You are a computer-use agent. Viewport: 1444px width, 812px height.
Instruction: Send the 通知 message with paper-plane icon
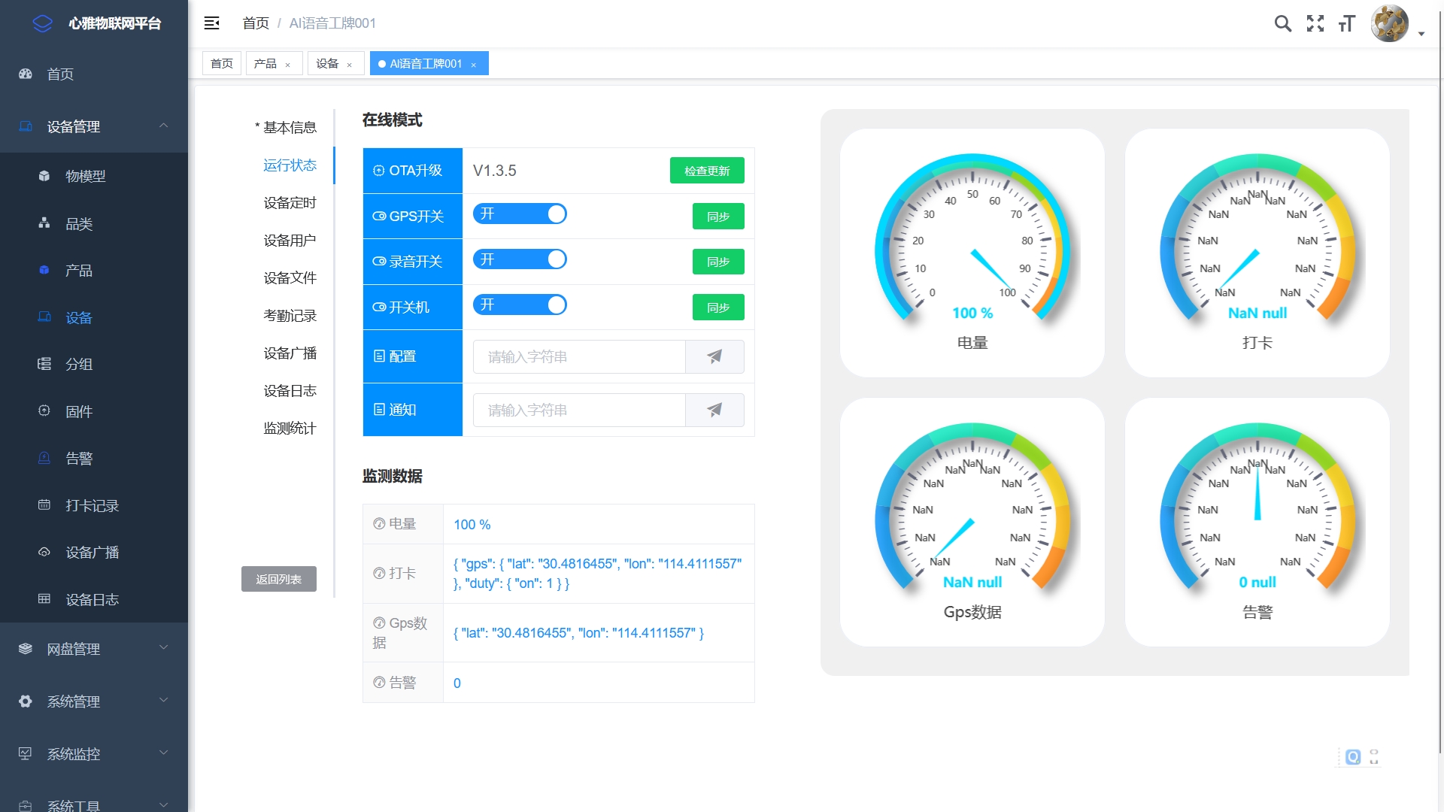pyautogui.click(x=714, y=410)
